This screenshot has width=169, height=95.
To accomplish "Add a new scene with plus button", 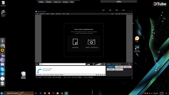I will (x=119, y=69).
